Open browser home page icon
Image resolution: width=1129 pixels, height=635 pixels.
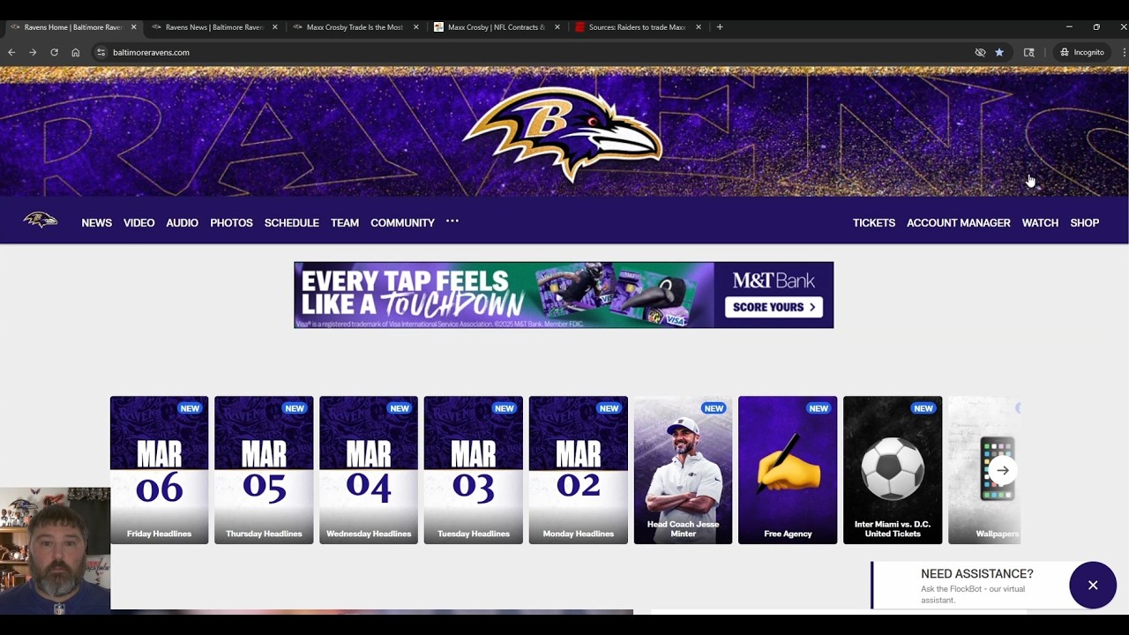(76, 52)
